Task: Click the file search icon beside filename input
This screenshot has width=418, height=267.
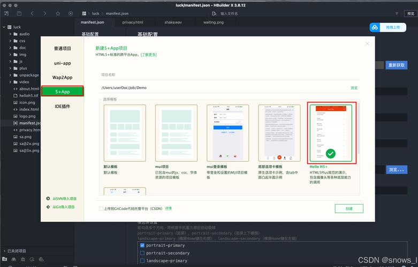Action: coord(214,13)
